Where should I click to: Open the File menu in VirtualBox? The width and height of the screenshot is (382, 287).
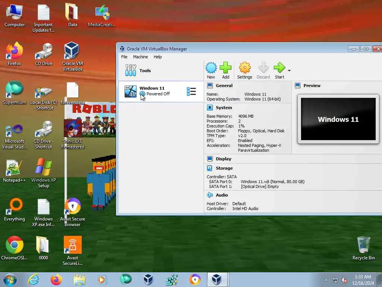click(x=124, y=57)
